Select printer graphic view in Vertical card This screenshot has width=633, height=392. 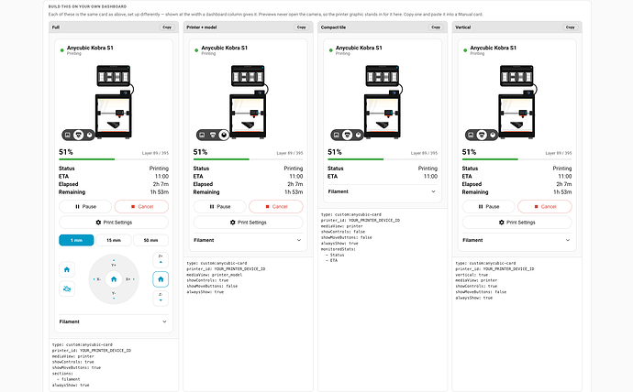click(x=482, y=135)
